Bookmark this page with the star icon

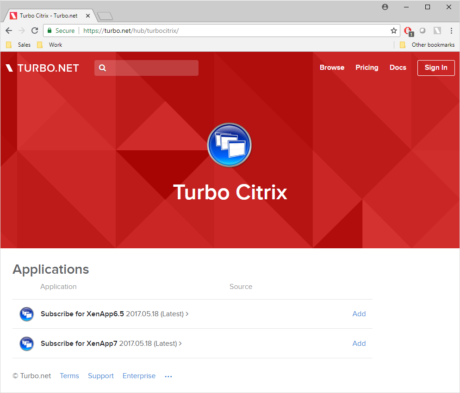pyautogui.click(x=394, y=31)
